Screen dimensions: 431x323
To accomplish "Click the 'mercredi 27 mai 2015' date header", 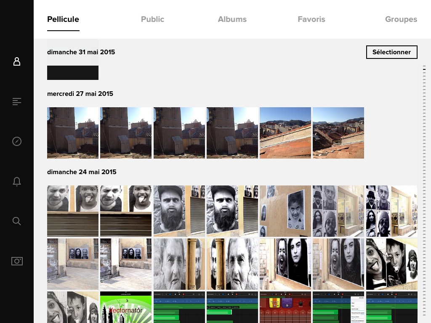I will point(80,94).
